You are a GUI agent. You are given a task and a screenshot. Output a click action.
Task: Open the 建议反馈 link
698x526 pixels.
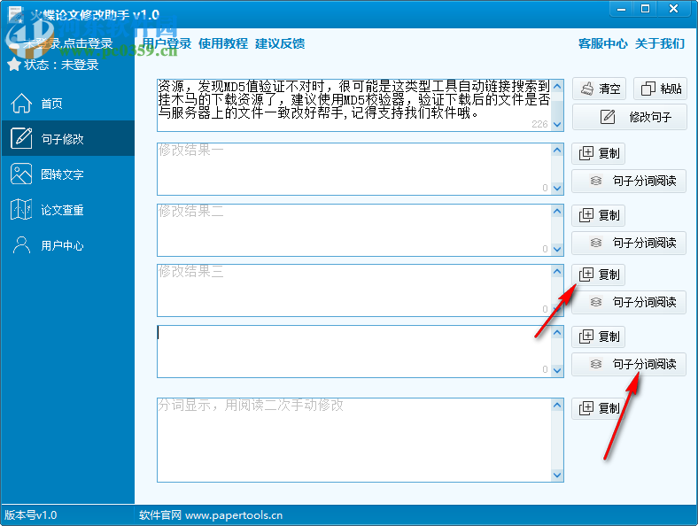click(280, 43)
